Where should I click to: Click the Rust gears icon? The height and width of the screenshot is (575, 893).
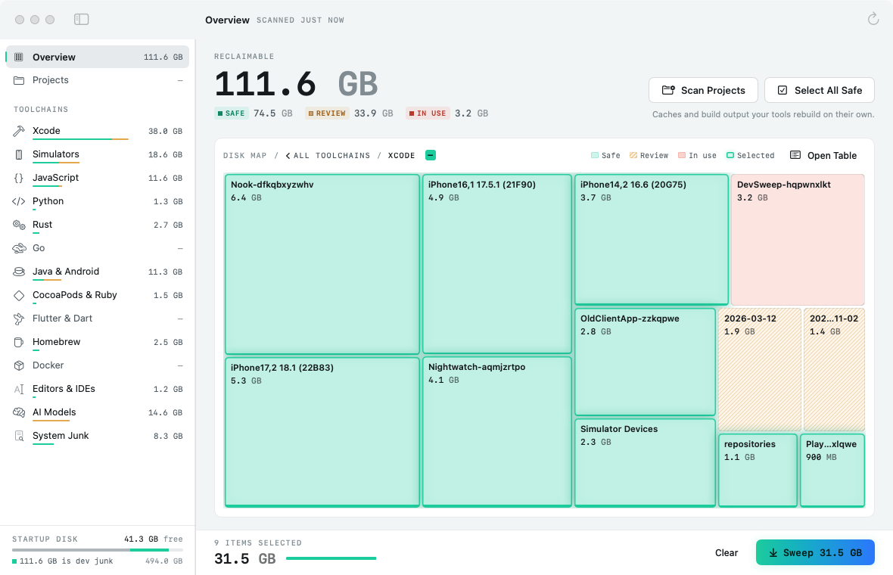(19, 224)
